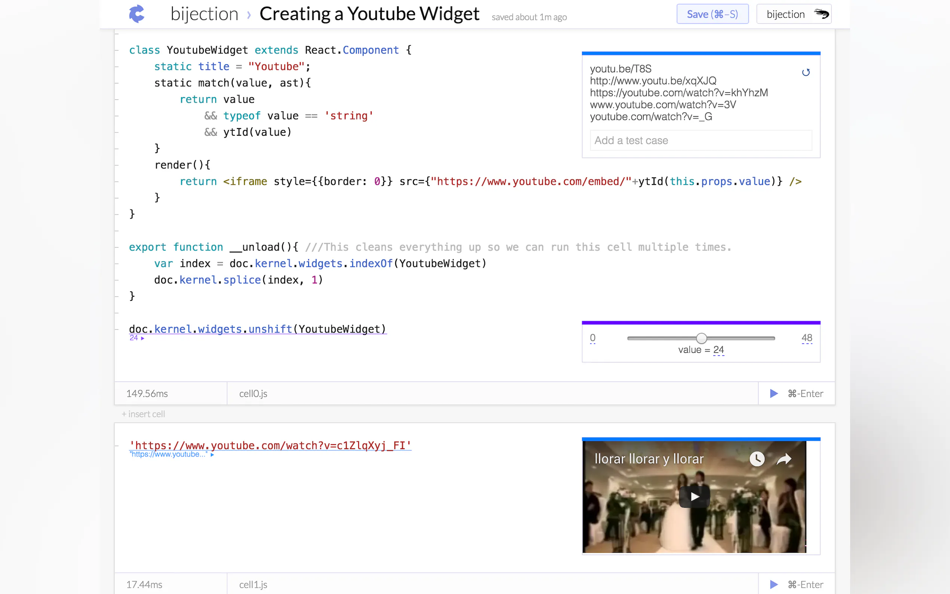
Task: Click the cell0.js filename label
Action: tap(253, 393)
